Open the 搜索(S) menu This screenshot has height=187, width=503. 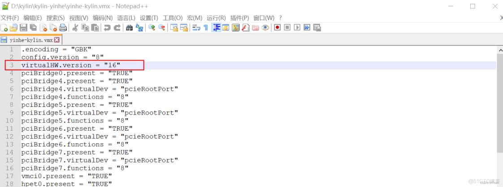56,18
